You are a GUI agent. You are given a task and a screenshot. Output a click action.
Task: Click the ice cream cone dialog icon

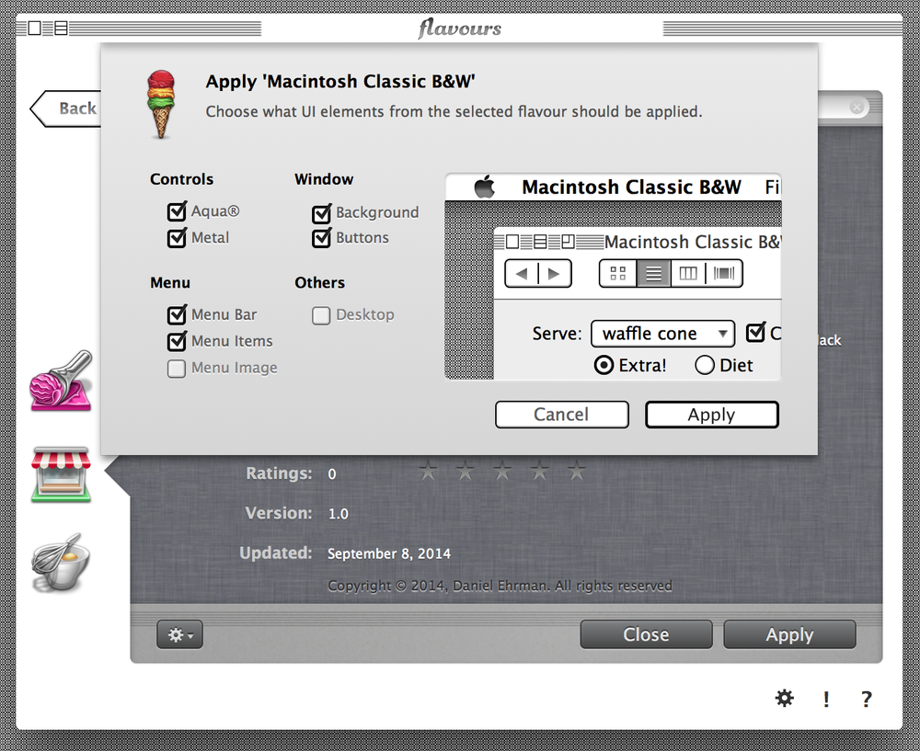tap(161, 105)
